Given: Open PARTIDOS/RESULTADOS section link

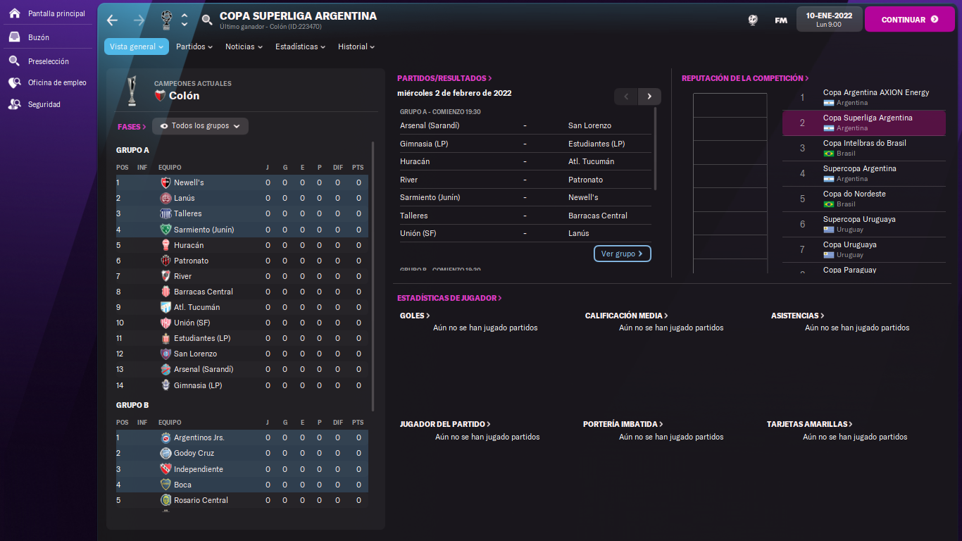Looking at the screenshot, I should point(444,78).
